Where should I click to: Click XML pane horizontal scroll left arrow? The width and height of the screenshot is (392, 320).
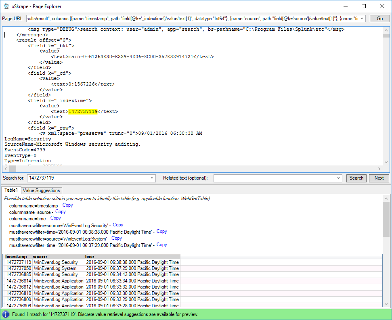coord(6,169)
